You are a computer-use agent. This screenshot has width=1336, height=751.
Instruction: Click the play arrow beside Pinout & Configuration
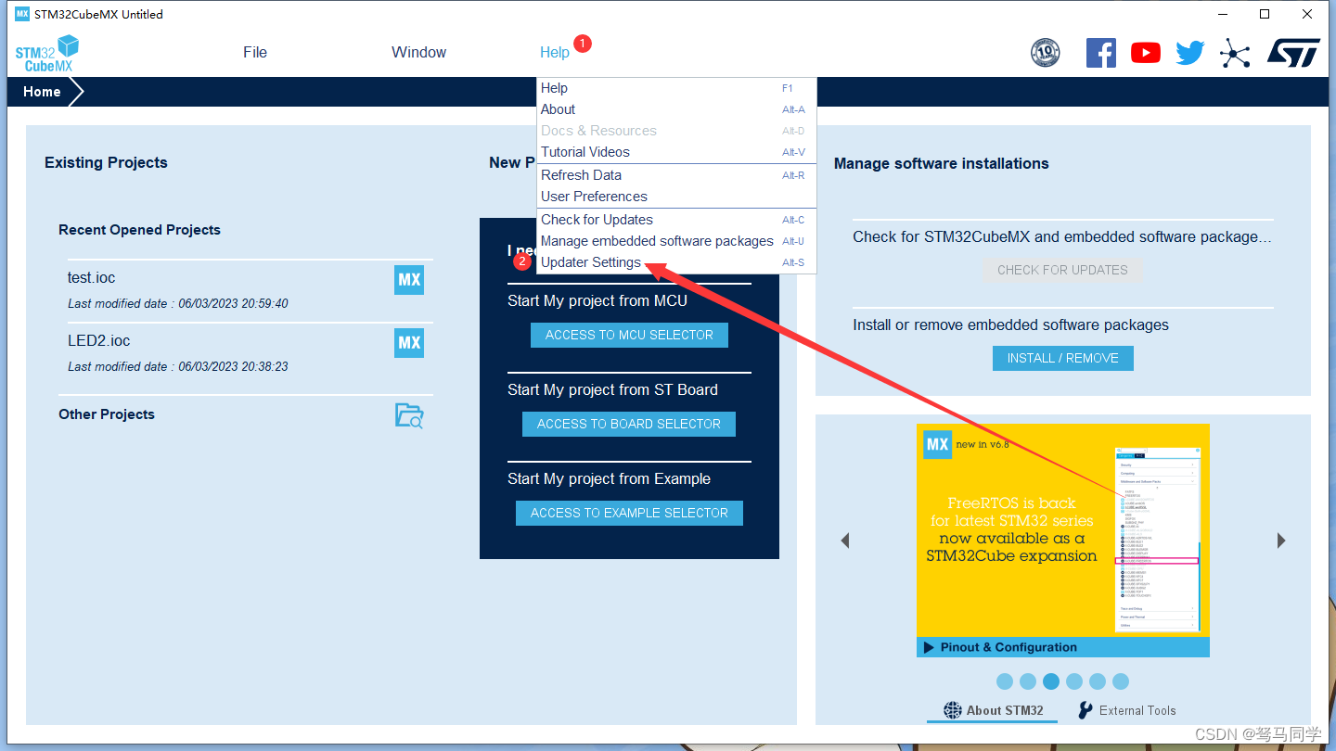coord(929,647)
